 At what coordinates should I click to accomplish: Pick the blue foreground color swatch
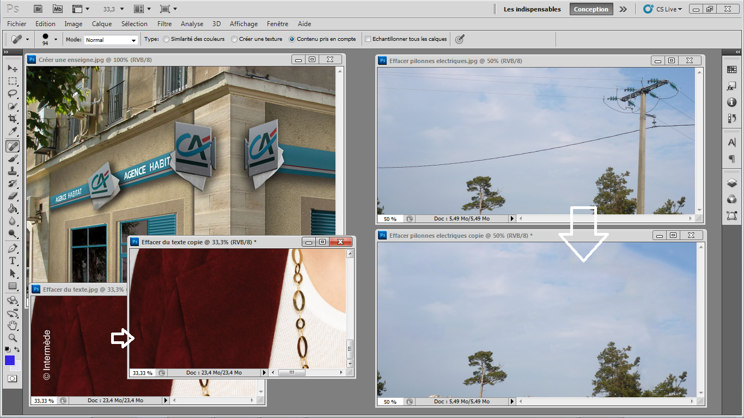(10, 360)
